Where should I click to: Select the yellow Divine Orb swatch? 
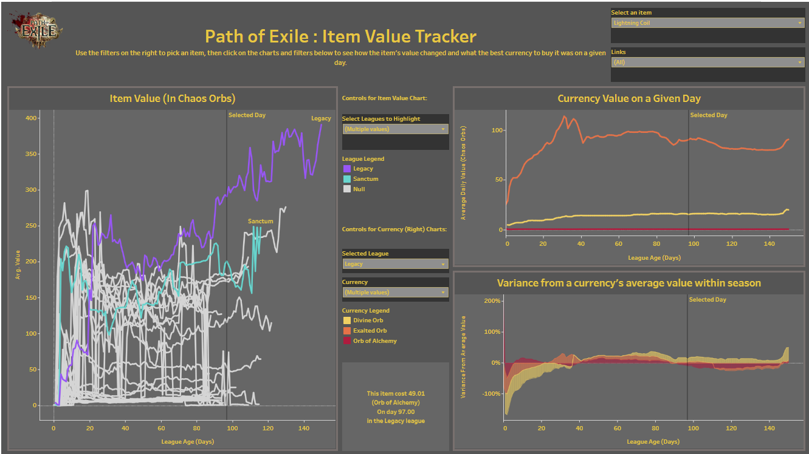[x=347, y=320]
